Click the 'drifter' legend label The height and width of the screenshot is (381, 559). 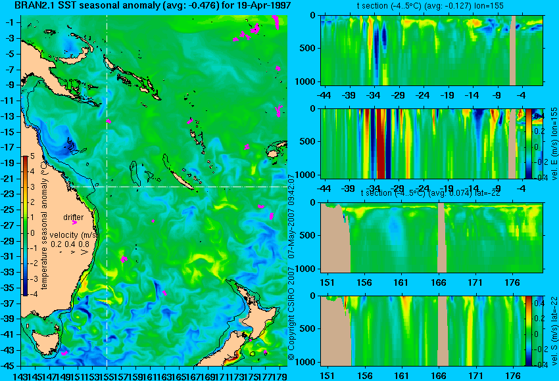coord(74,217)
